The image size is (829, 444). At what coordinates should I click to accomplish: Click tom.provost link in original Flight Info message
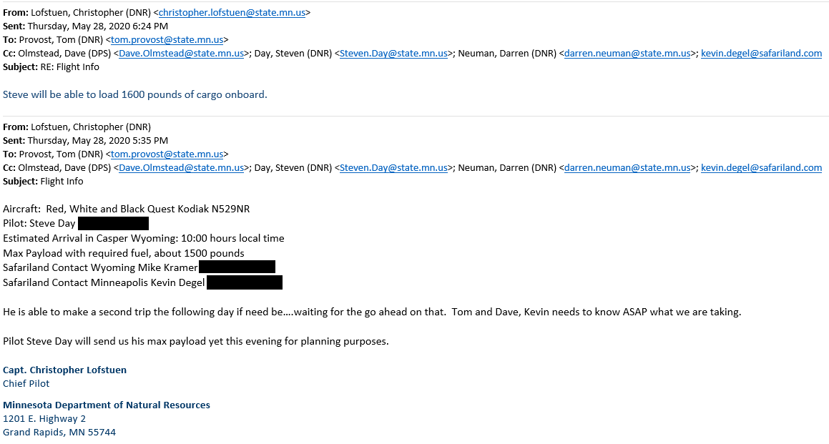[x=167, y=154]
